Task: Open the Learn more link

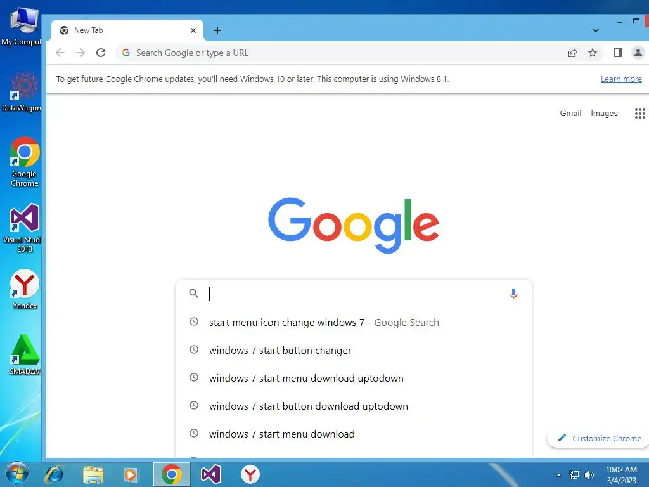Action: pyautogui.click(x=621, y=79)
